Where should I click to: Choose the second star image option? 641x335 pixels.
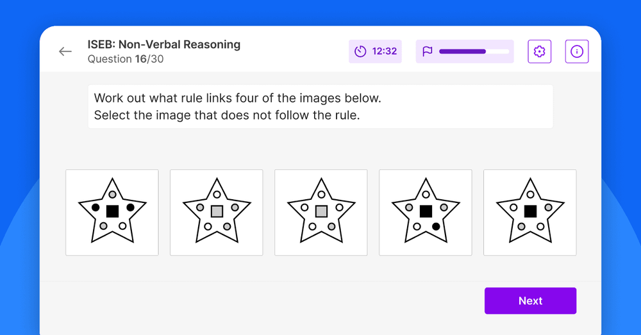pyautogui.click(x=217, y=213)
